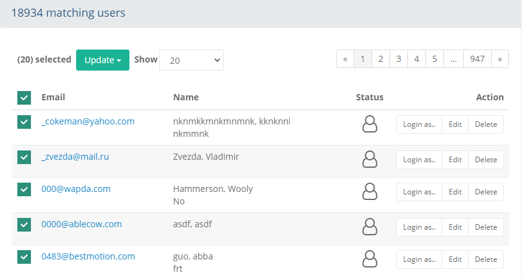
Task: Click Edit for 000@wapda.com user
Action: pos(455,192)
